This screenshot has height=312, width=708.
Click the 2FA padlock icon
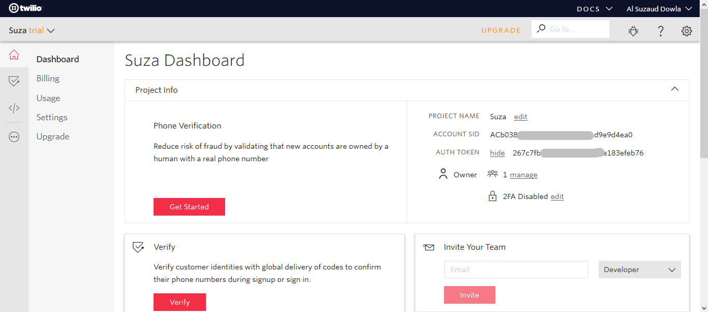pos(493,196)
